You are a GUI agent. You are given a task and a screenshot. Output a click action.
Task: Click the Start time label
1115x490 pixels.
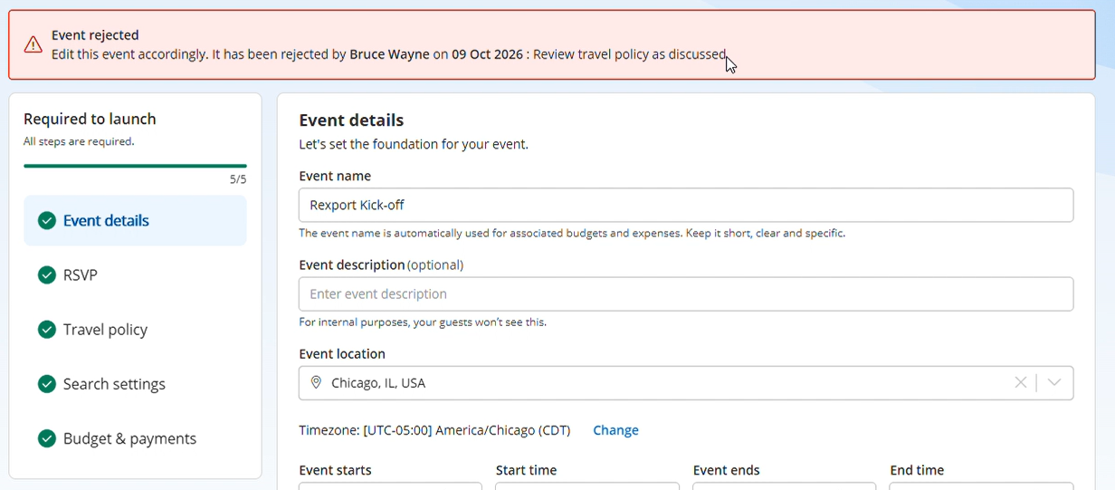pyautogui.click(x=526, y=470)
